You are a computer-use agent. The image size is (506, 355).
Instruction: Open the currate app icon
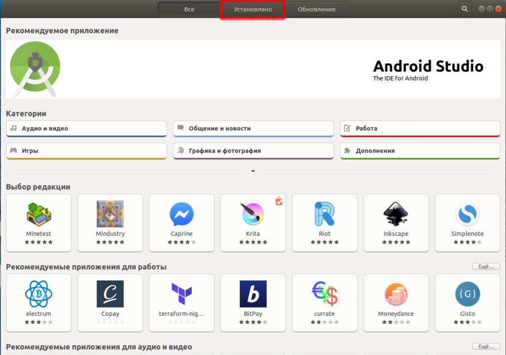click(x=325, y=294)
